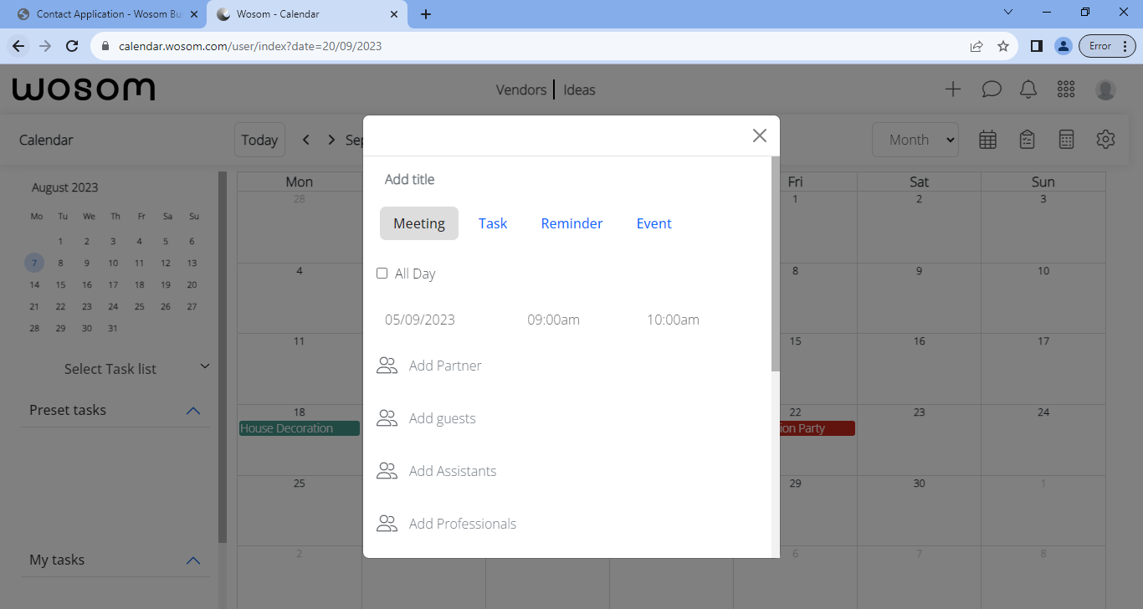This screenshot has height=609, width=1143.
Task: Open the Month view dropdown
Action: 915,139
